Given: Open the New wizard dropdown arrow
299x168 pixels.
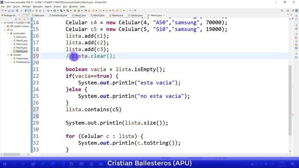Looking at the screenshot, I should point(6,11).
